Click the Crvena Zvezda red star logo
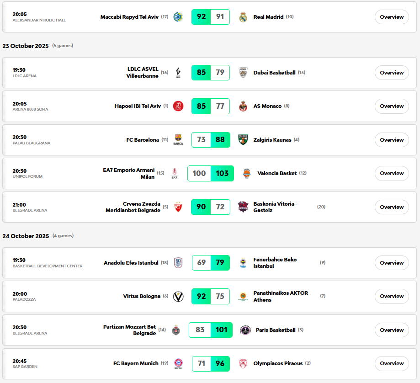 [x=178, y=207]
